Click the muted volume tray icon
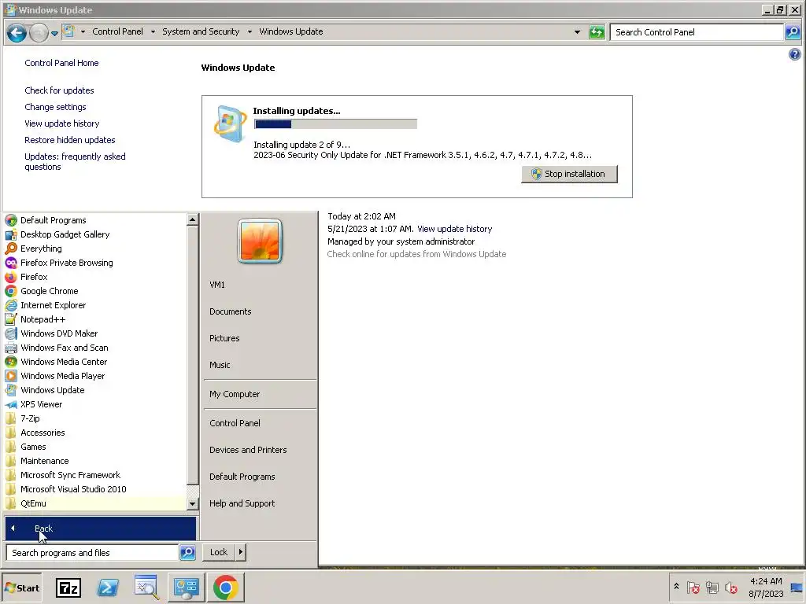 click(x=730, y=587)
